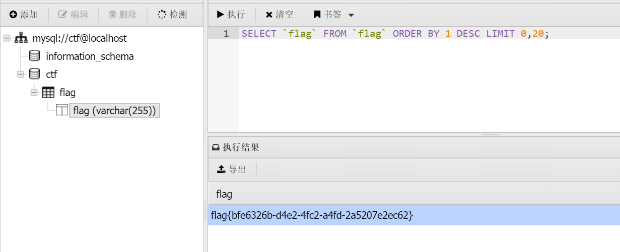620x252 pixels.
Task: Click the plus icon beside 添加
Action: 13,15
